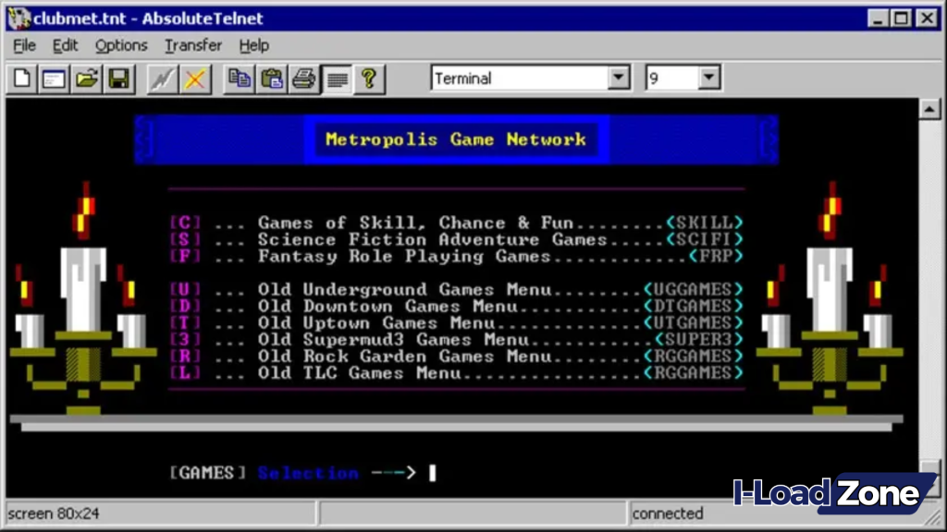Viewport: 947px width, 532px height.
Task: Open a new connection with the New icon
Action: tap(20, 79)
